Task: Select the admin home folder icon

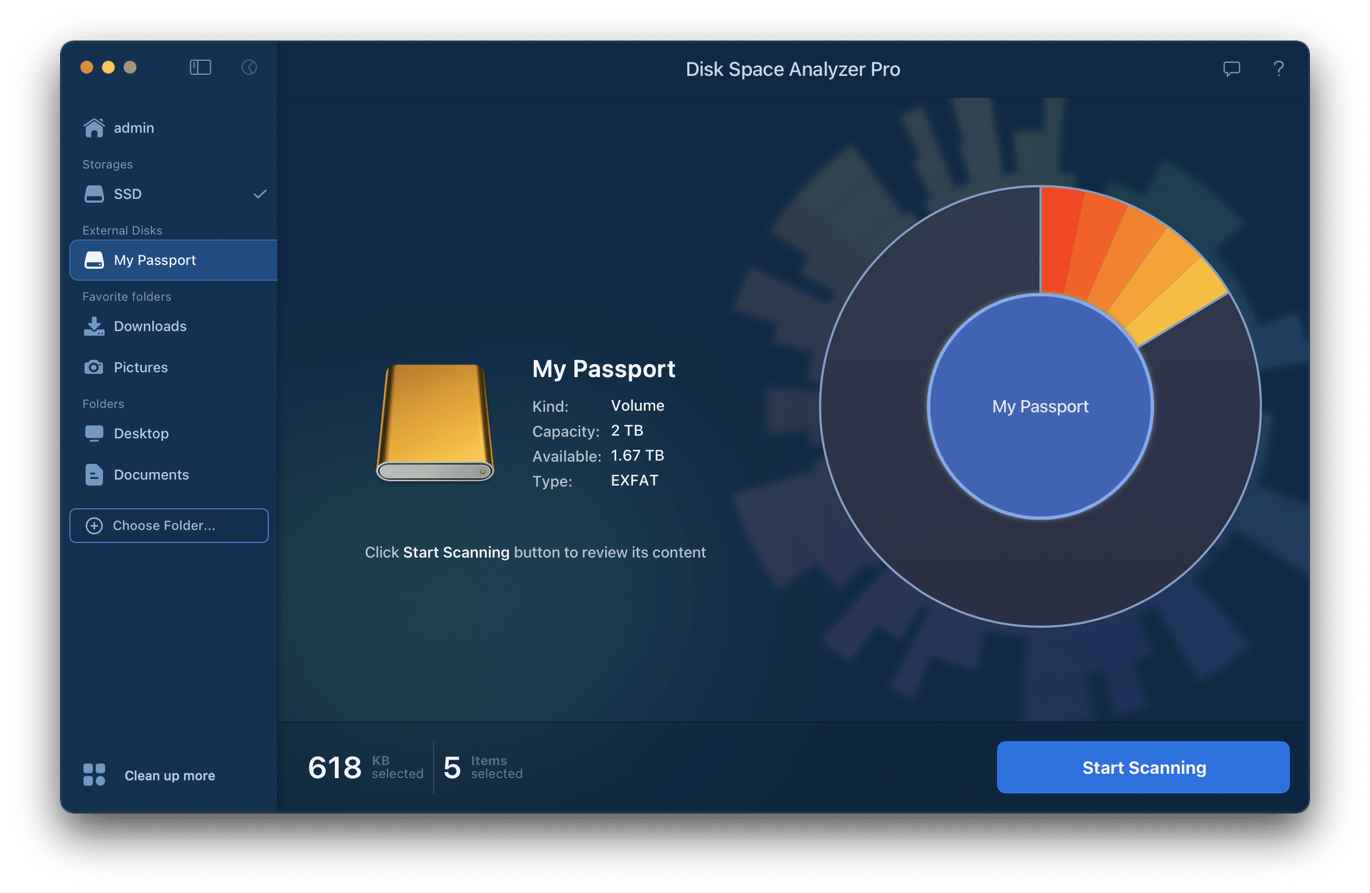Action: (x=94, y=128)
